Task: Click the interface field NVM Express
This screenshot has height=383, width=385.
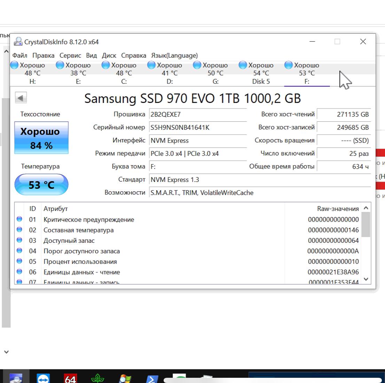Action: coord(198,141)
